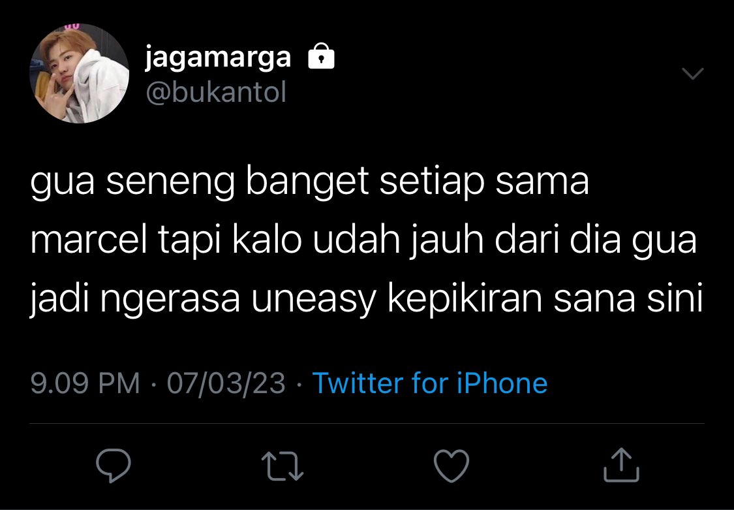Select the tweet's first line starting "gua seneng"
This screenshot has height=510, width=734.
309,183
